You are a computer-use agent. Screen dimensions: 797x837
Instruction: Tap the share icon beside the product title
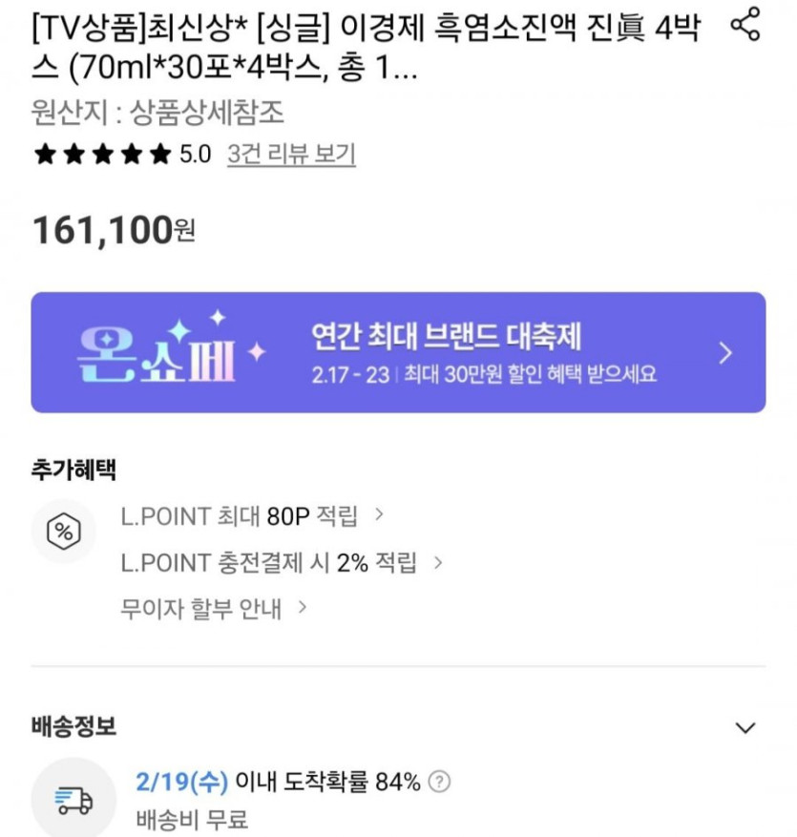tap(745, 27)
